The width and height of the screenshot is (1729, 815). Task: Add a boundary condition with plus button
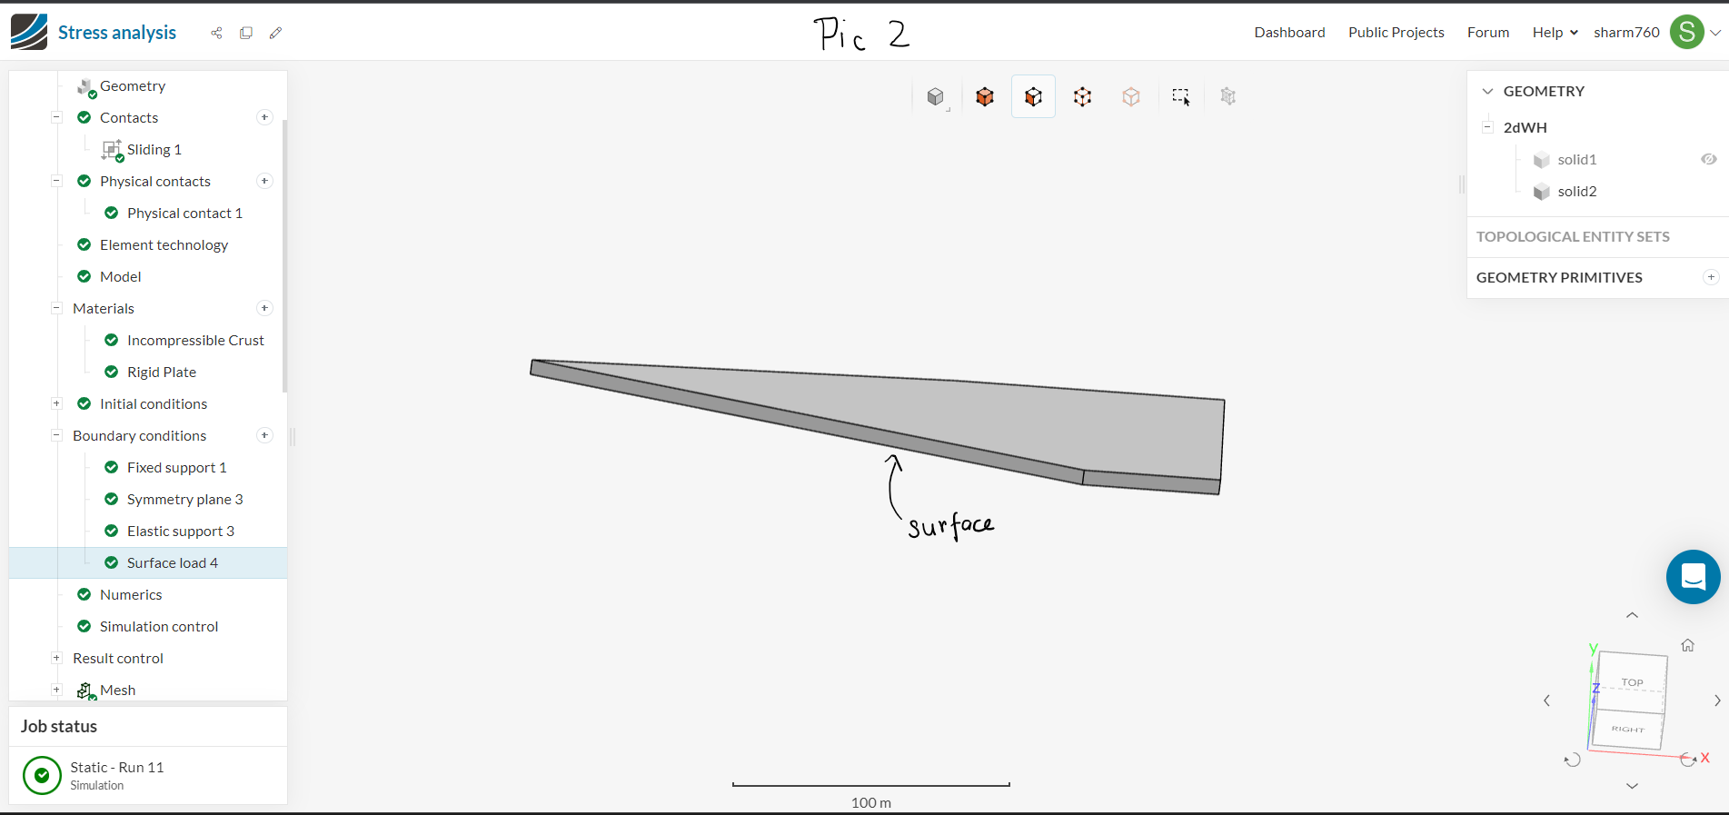(x=264, y=435)
